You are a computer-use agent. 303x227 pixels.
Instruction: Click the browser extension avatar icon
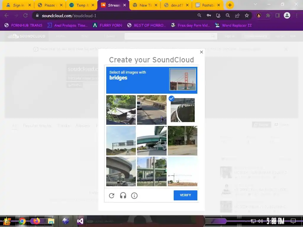click(x=259, y=15)
